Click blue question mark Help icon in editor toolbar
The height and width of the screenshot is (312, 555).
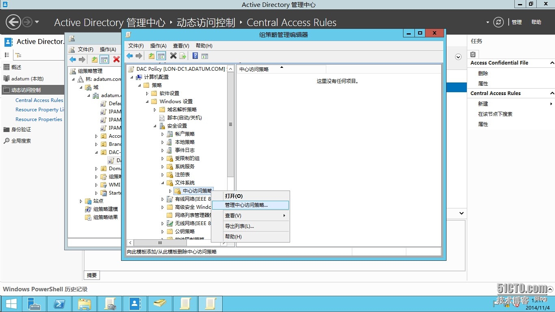(195, 56)
